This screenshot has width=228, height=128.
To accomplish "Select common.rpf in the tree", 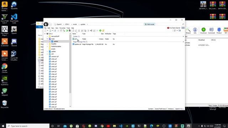I will (x=55, y=57).
